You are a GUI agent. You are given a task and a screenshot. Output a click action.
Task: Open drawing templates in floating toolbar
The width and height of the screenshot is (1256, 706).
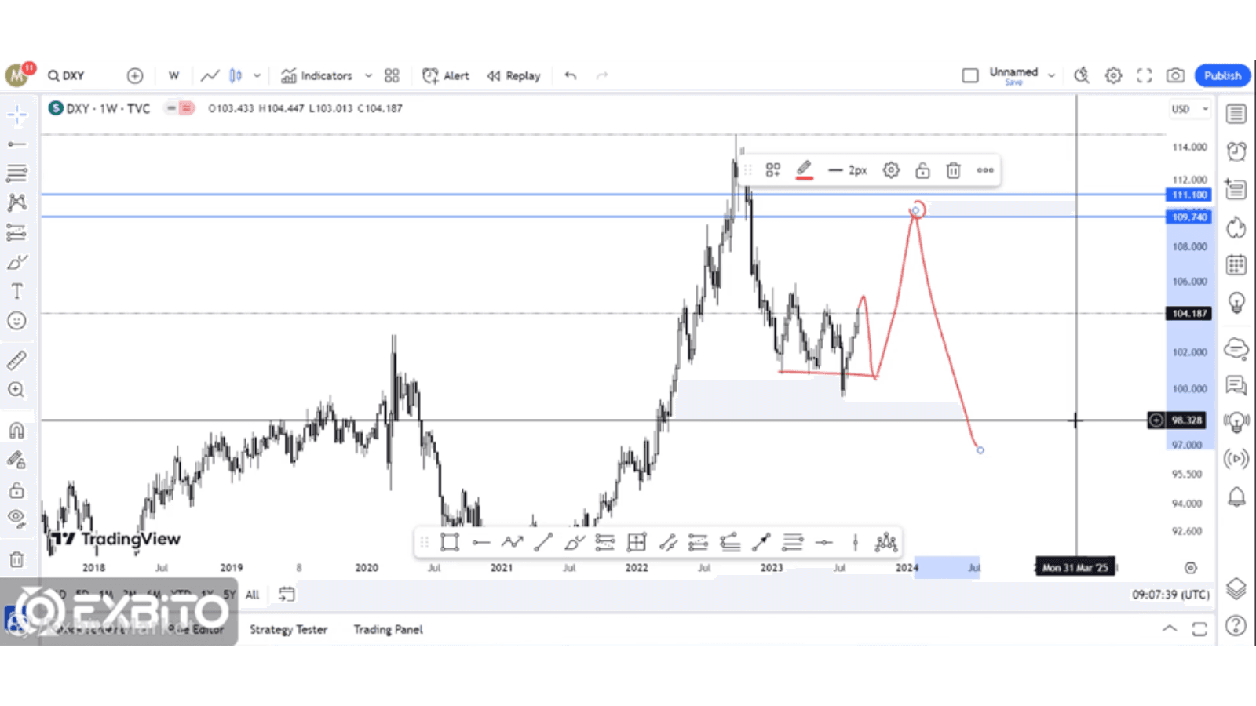point(773,170)
